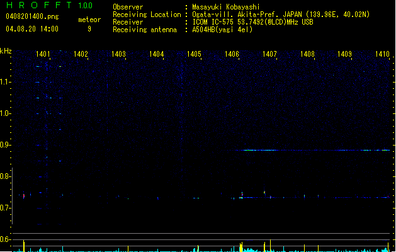Screen dimensions: 396x252
Task: Click the 1403 time axis marker
Action: (x=118, y=54)
